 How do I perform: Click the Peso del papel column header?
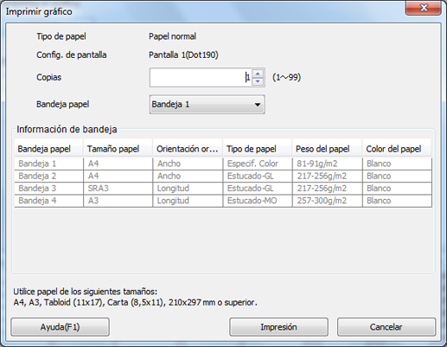pyautogui.click(x=327, y=149)
